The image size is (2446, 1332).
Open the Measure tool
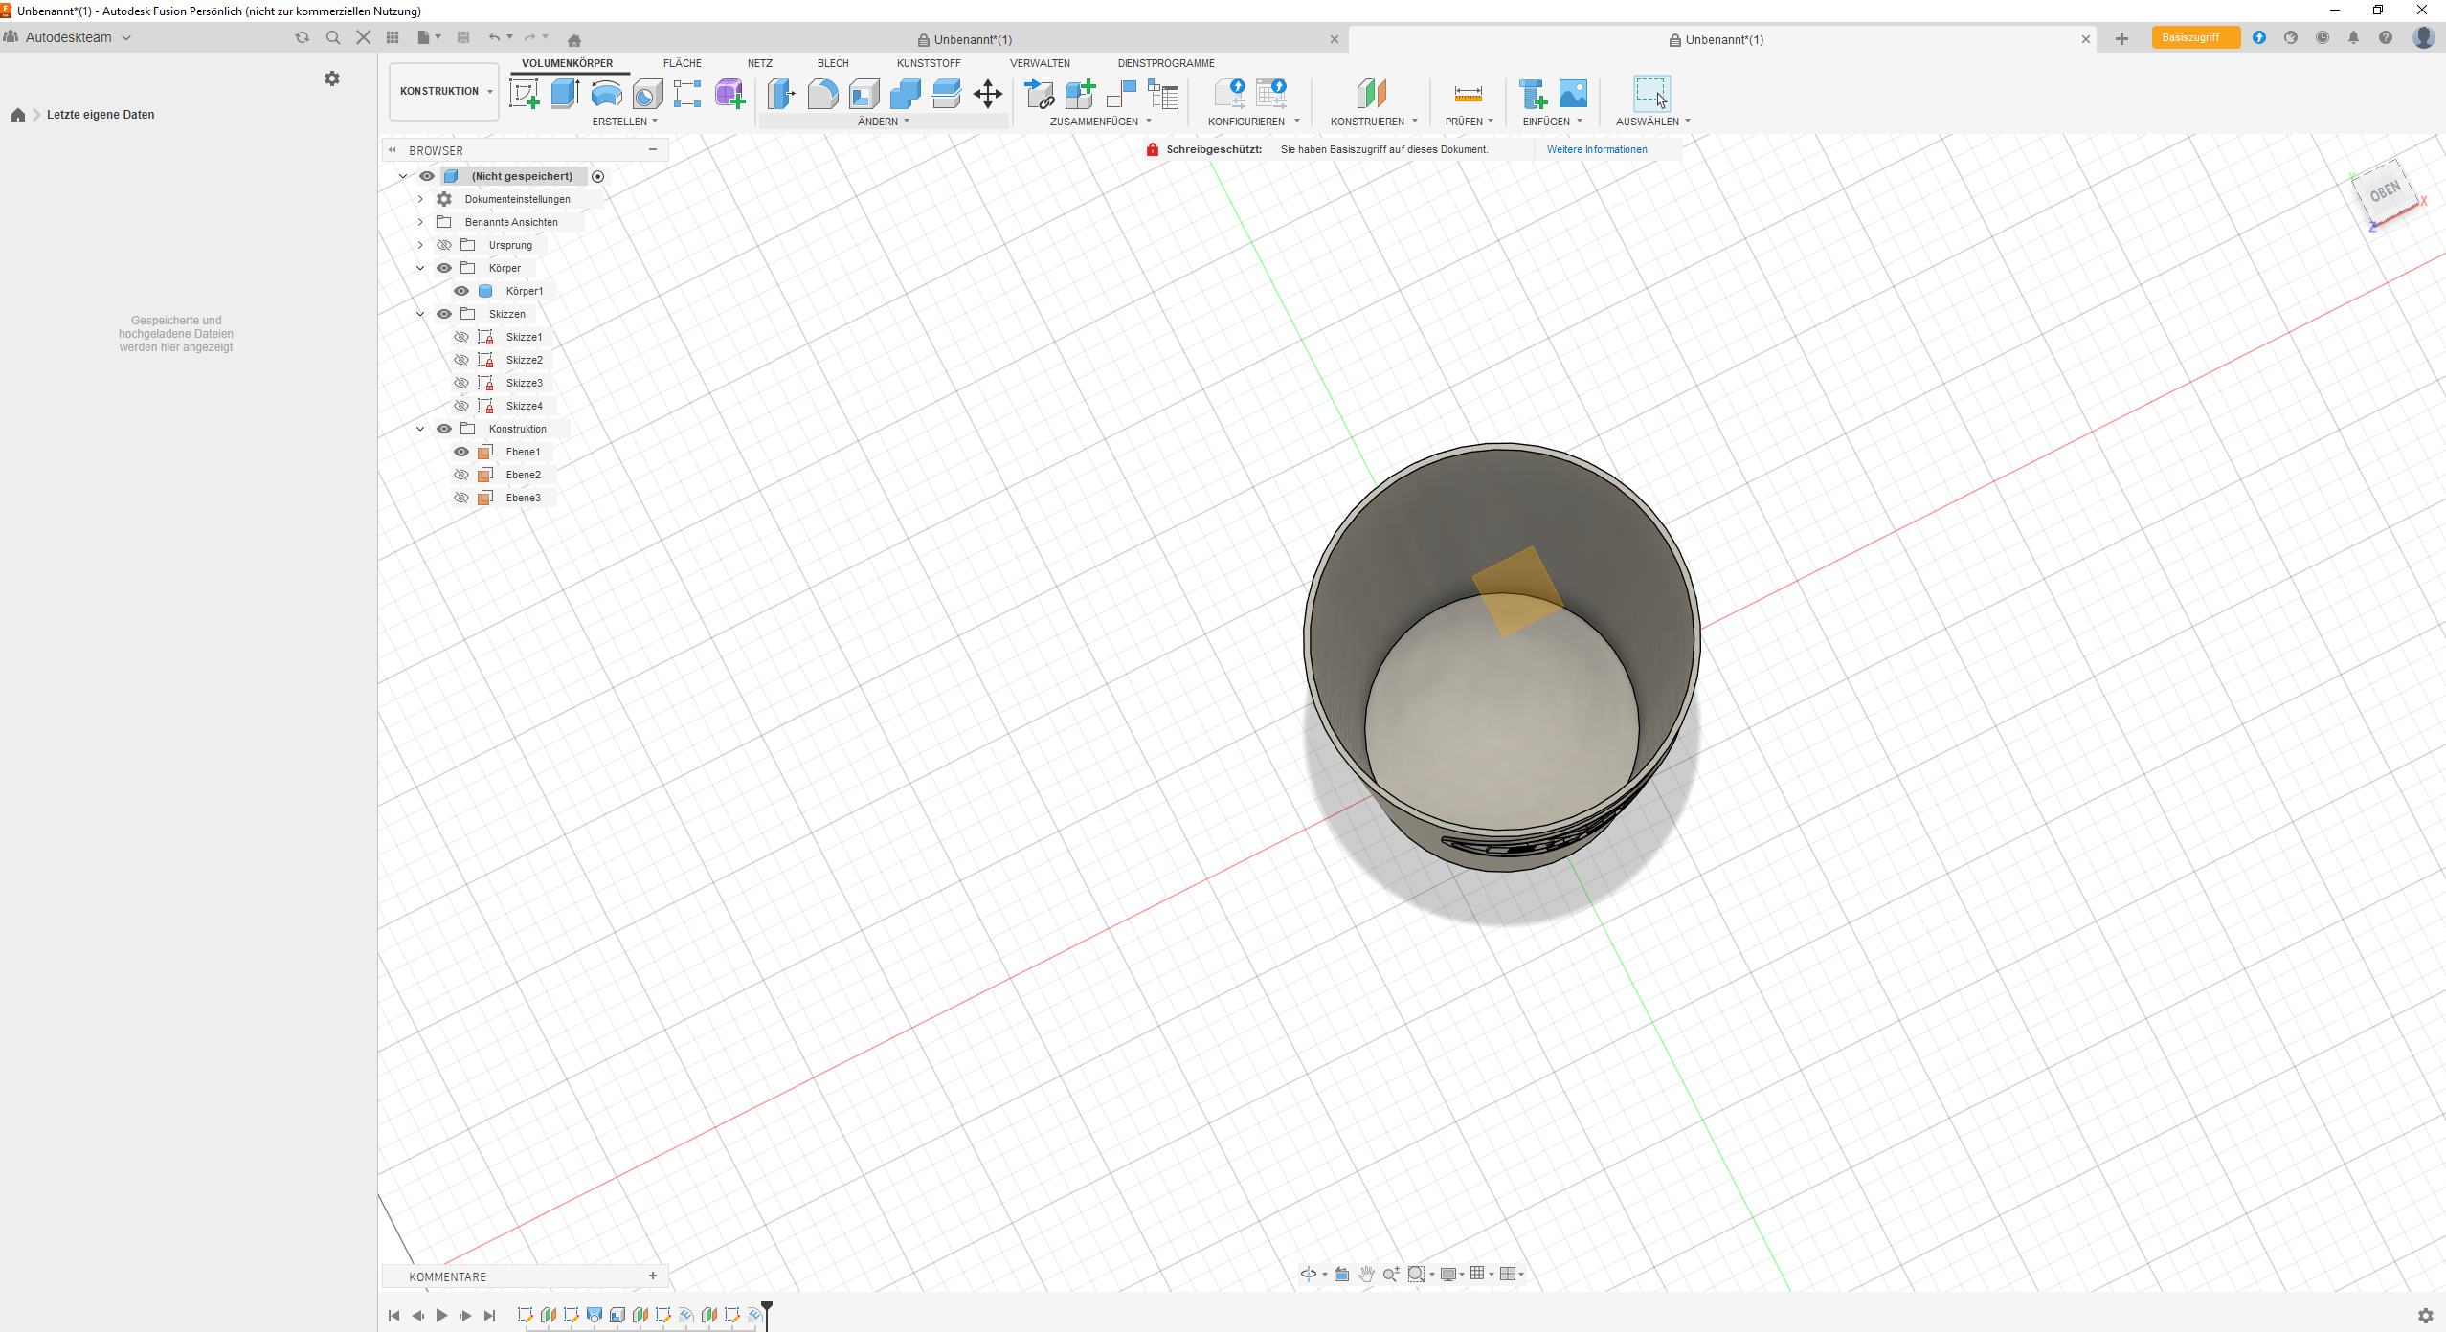pos(1468,94)
